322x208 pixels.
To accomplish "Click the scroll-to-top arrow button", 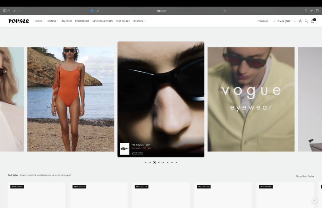I will [314, 201].
